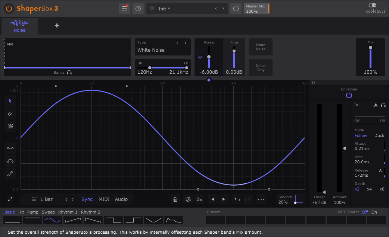Open the 1 Bar length menu
Image resolution: width=389 pixels, height=237 pixels.
coord(42,199)
